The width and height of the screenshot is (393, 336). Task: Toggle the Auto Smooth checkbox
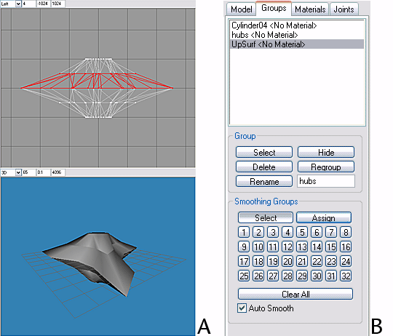click(x=242, y=308)
